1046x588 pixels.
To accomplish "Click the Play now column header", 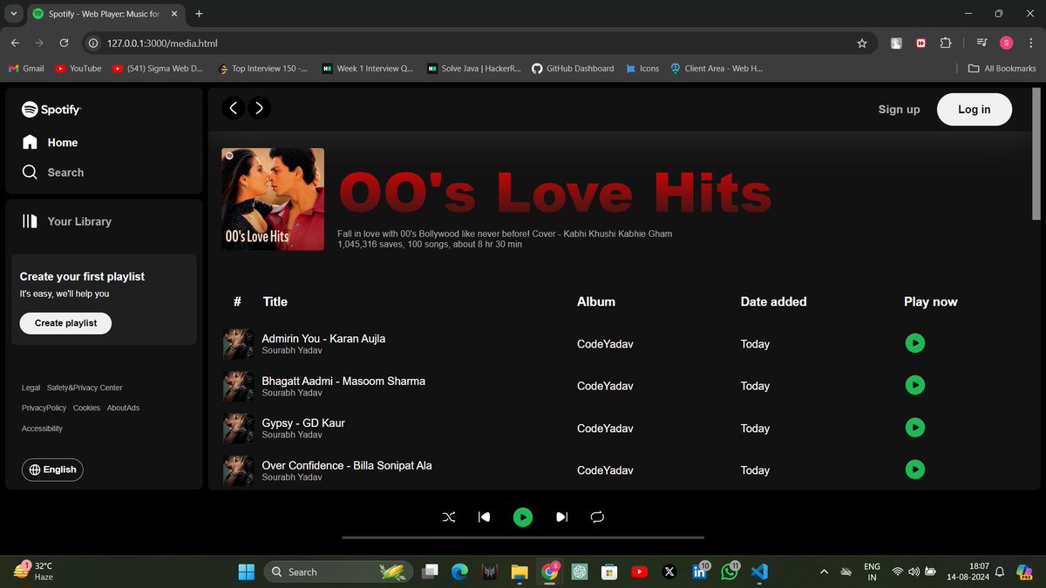I will [931, 301].
